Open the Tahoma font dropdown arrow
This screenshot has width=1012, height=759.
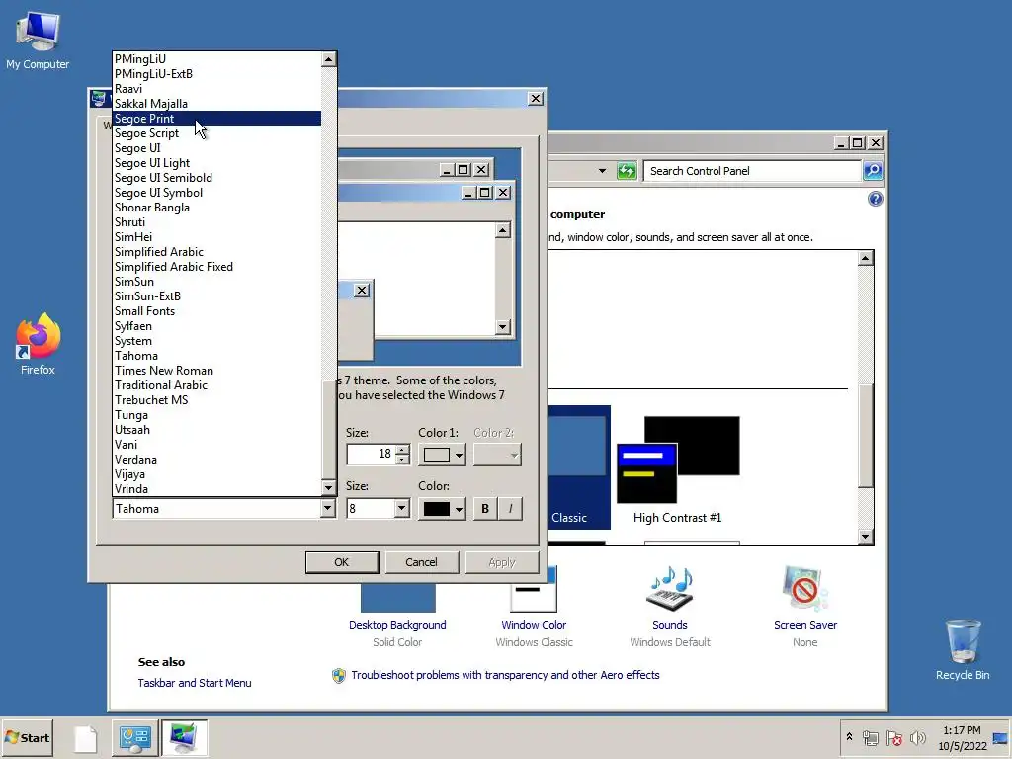click(x=328, y=509)
